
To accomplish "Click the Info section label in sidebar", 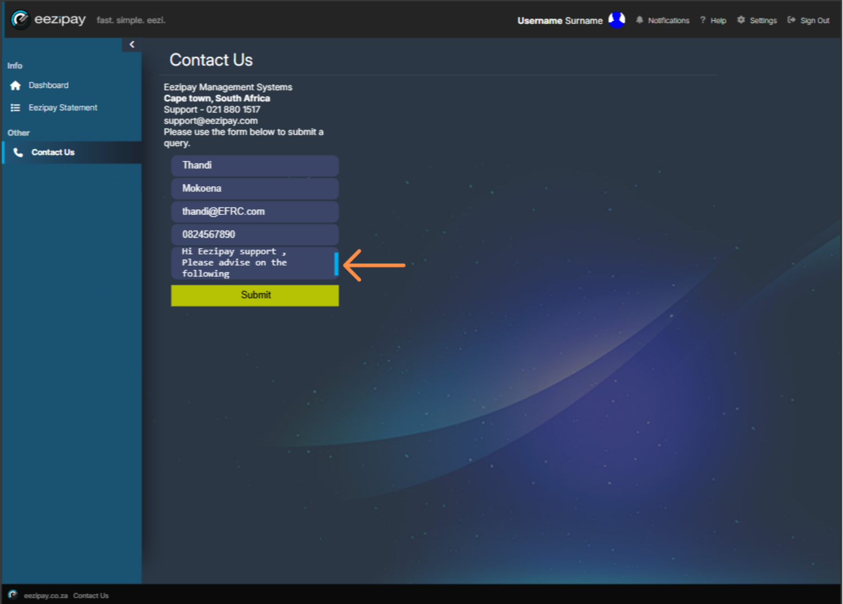I will click(15, 66).
